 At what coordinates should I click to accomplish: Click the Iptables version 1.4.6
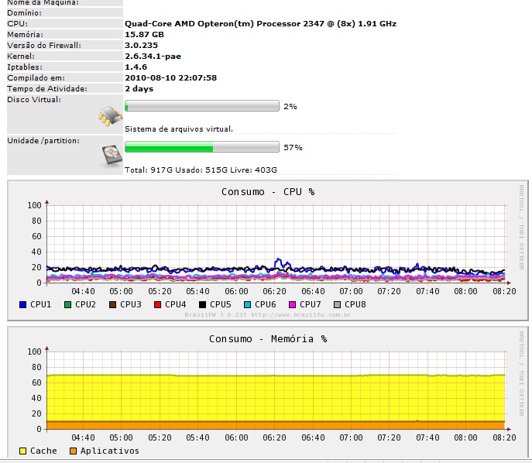coord(136,67)
